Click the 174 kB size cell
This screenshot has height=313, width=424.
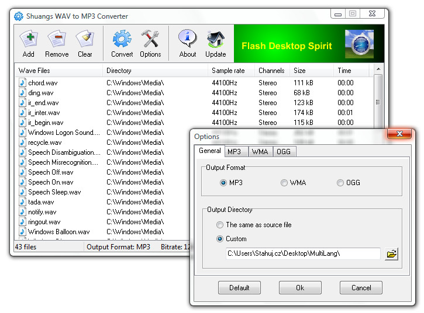[304, 113]
